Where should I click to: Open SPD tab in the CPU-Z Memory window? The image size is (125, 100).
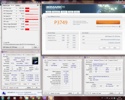coord(65,60)
